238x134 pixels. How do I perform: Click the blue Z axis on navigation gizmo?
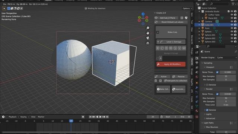coord(143,14)
